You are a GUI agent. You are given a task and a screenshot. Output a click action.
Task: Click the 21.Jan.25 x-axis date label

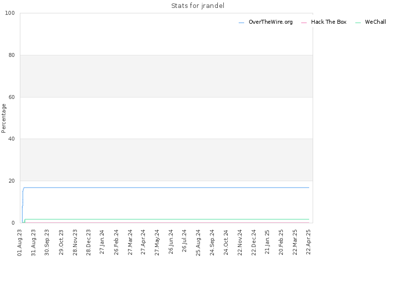(267, 242)
